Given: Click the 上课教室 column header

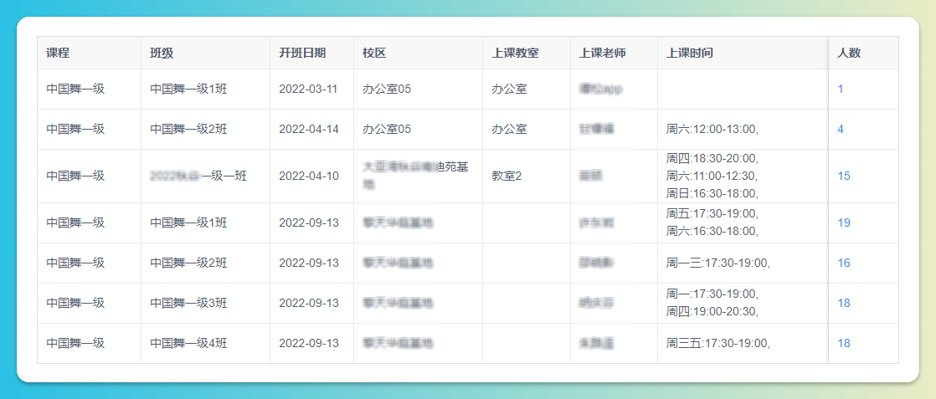Looking at the screenshot, I should coord(515,53).
